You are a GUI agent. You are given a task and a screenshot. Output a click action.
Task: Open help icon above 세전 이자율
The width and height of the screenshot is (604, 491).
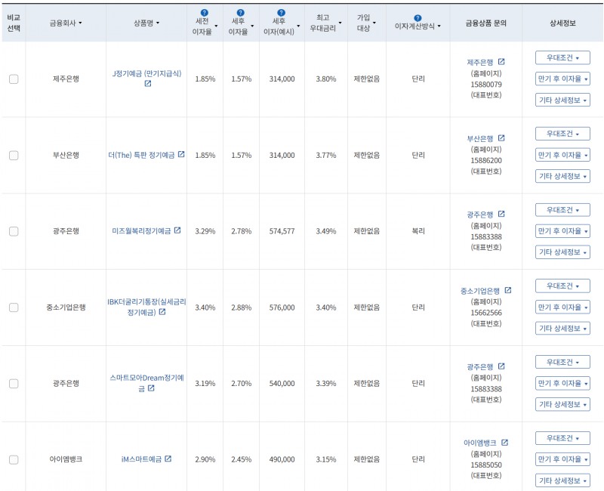point(205,13)
